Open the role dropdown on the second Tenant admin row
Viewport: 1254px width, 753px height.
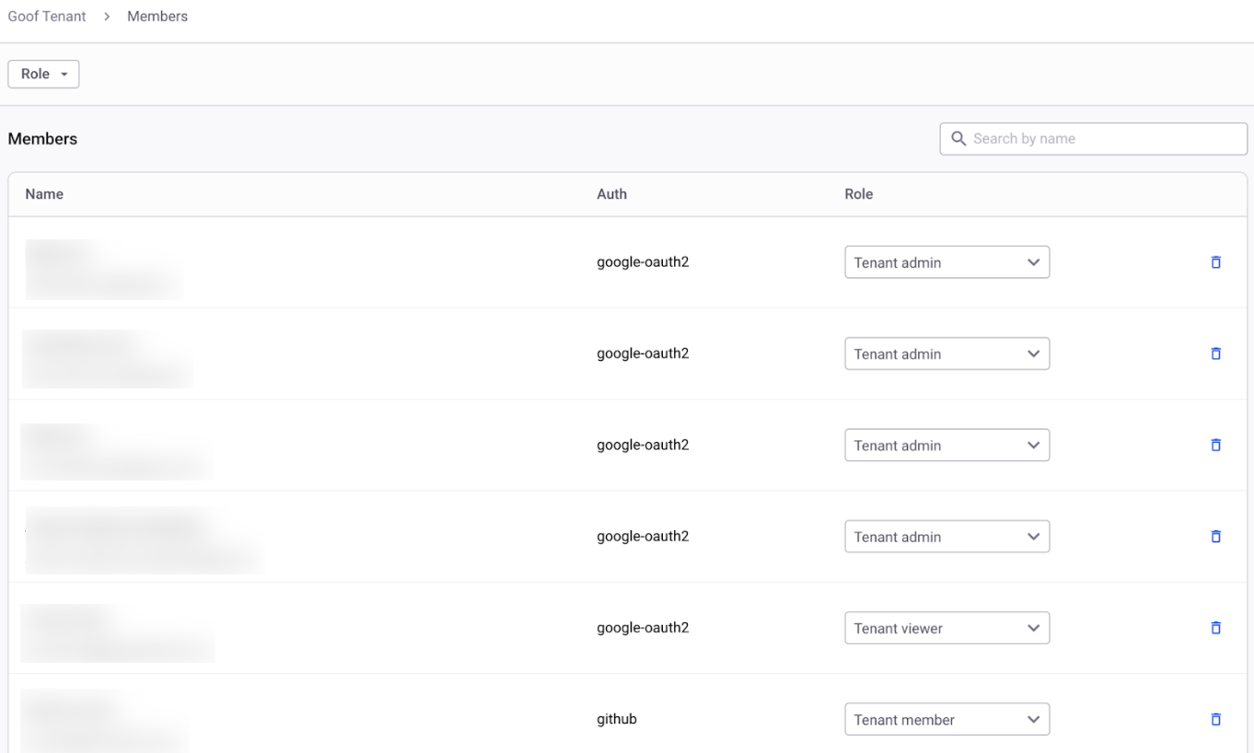(946, 353)
